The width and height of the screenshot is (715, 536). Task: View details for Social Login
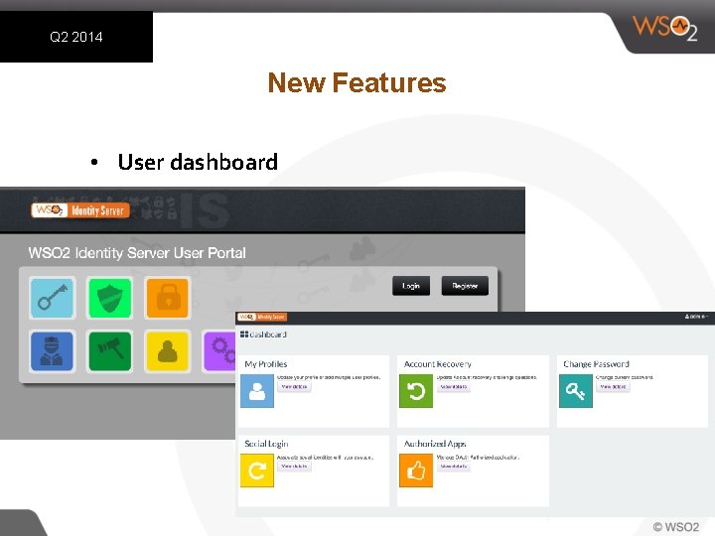tap(294, 467)
